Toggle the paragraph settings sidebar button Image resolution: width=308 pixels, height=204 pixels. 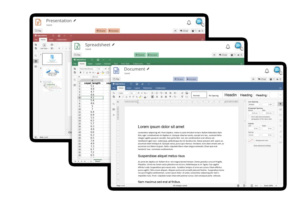click(281, 104)
